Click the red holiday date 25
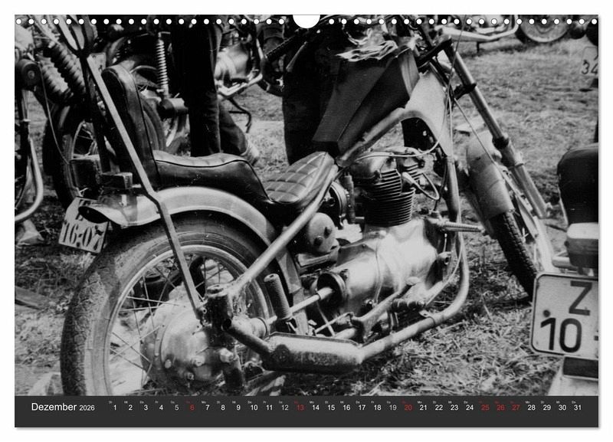 pyautogui.click(x=485, y=408)
